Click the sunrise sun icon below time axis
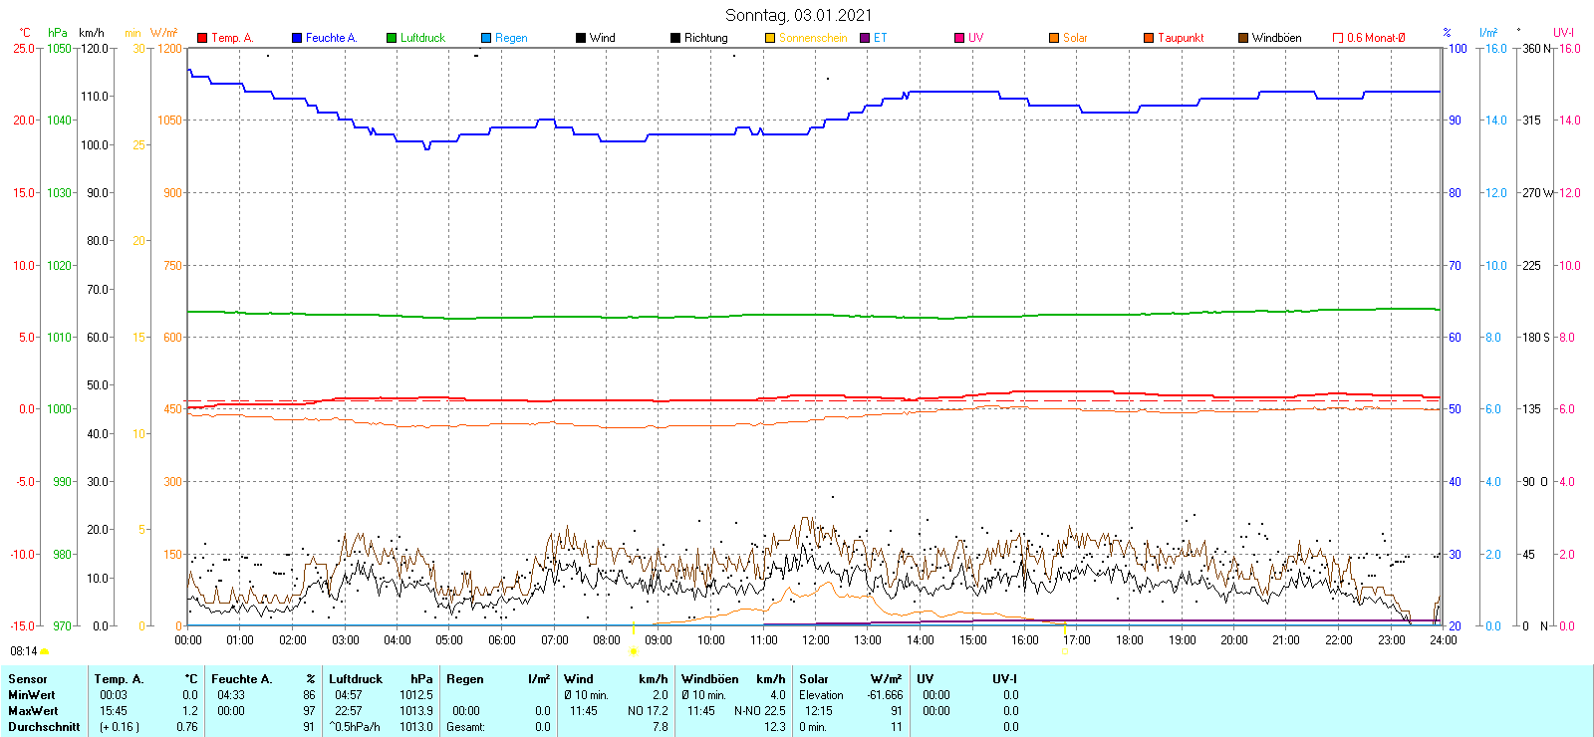 tap(634, 651)
